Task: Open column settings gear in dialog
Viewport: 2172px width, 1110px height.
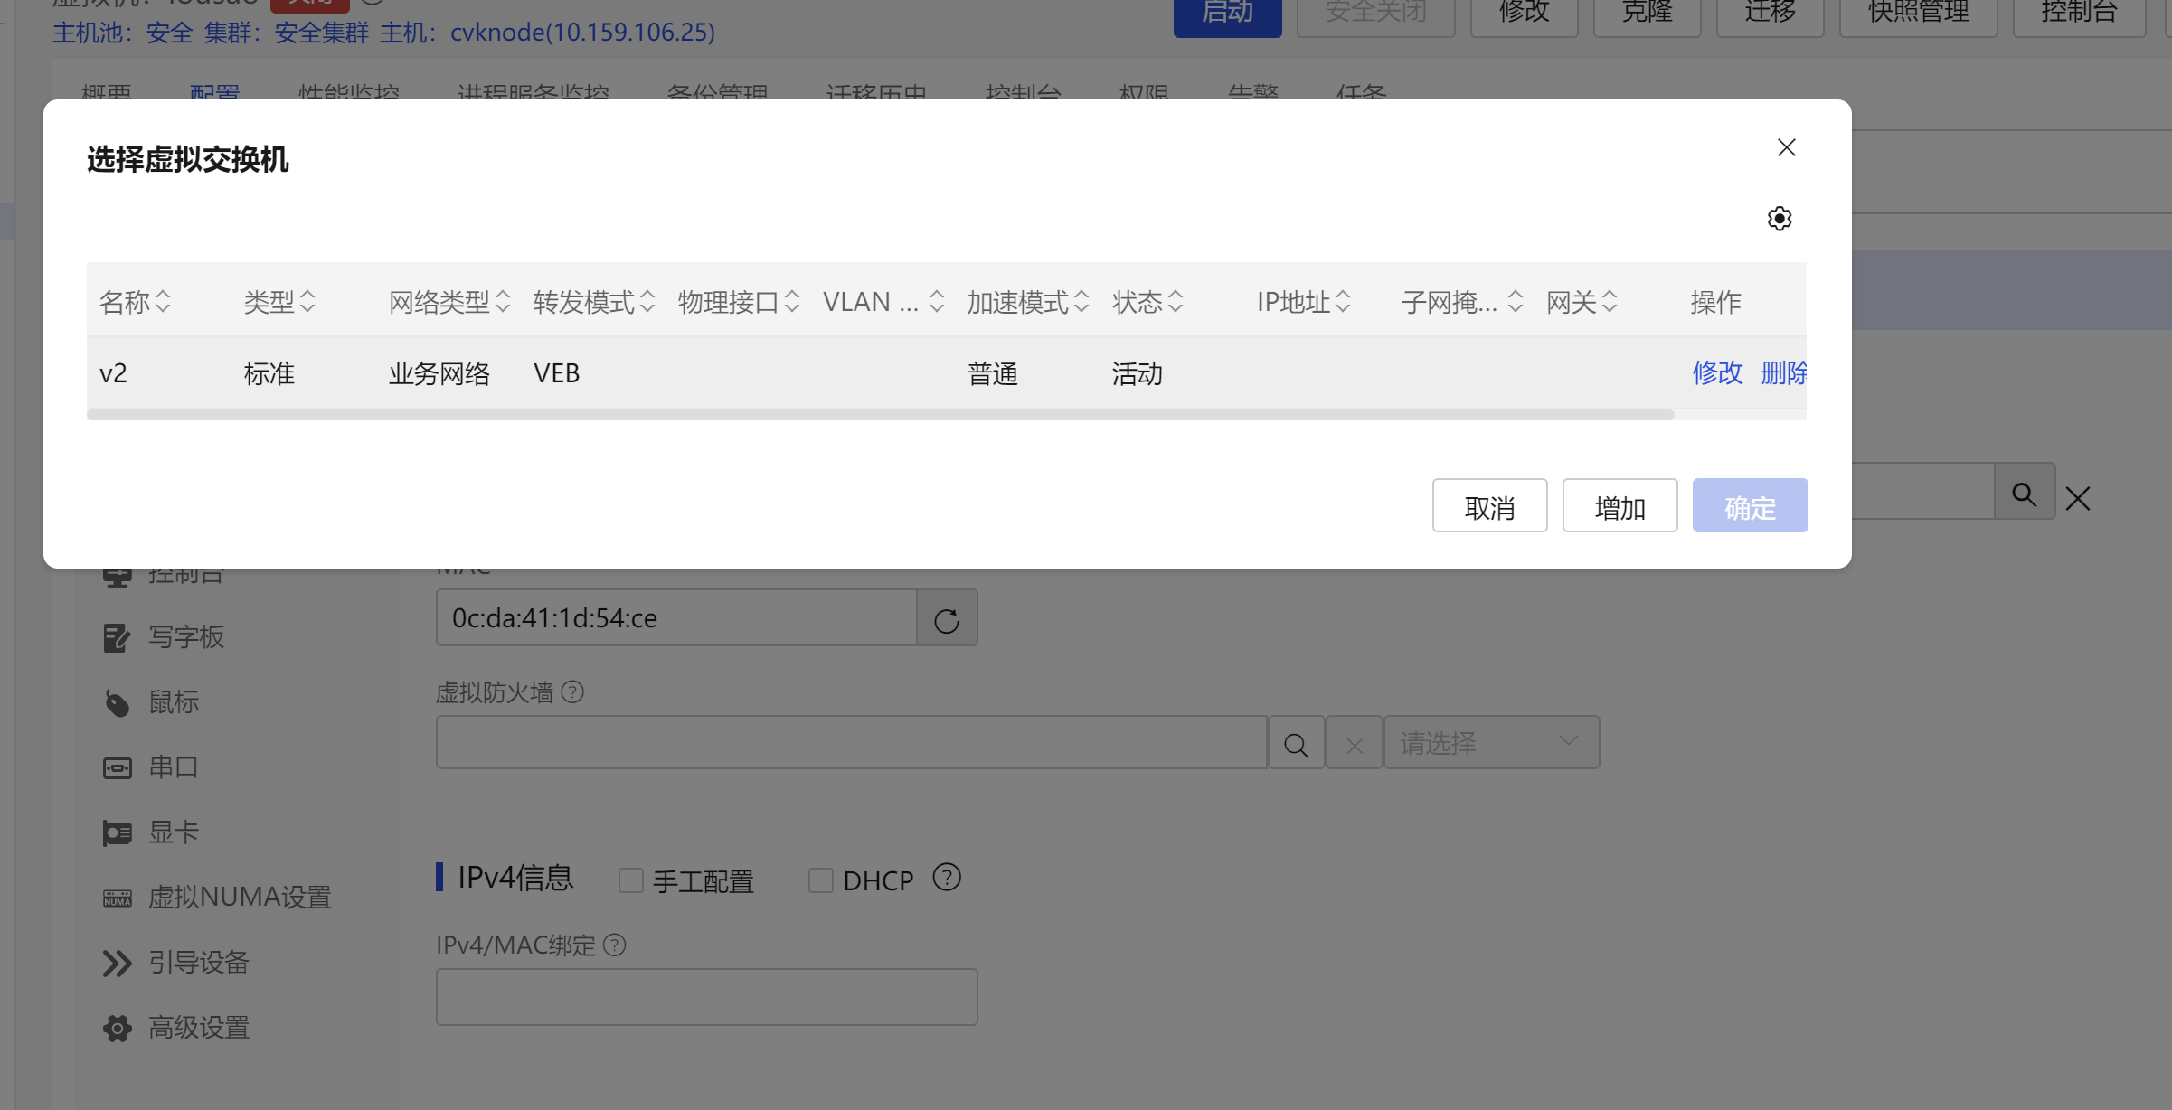Action: pos(1779,219)
